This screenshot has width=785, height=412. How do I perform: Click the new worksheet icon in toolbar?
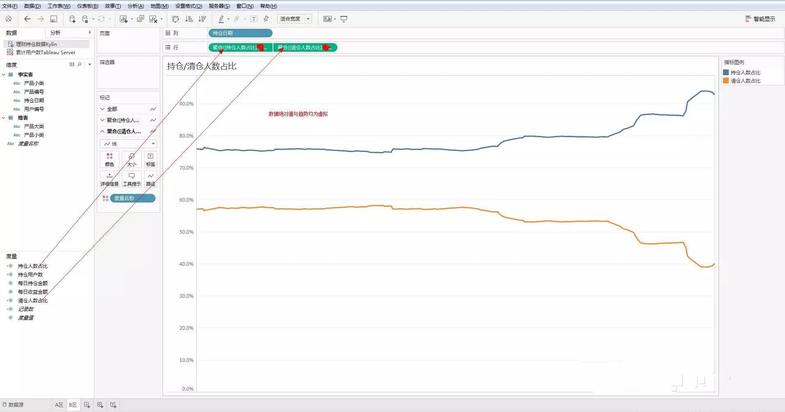tap(124, 19)
